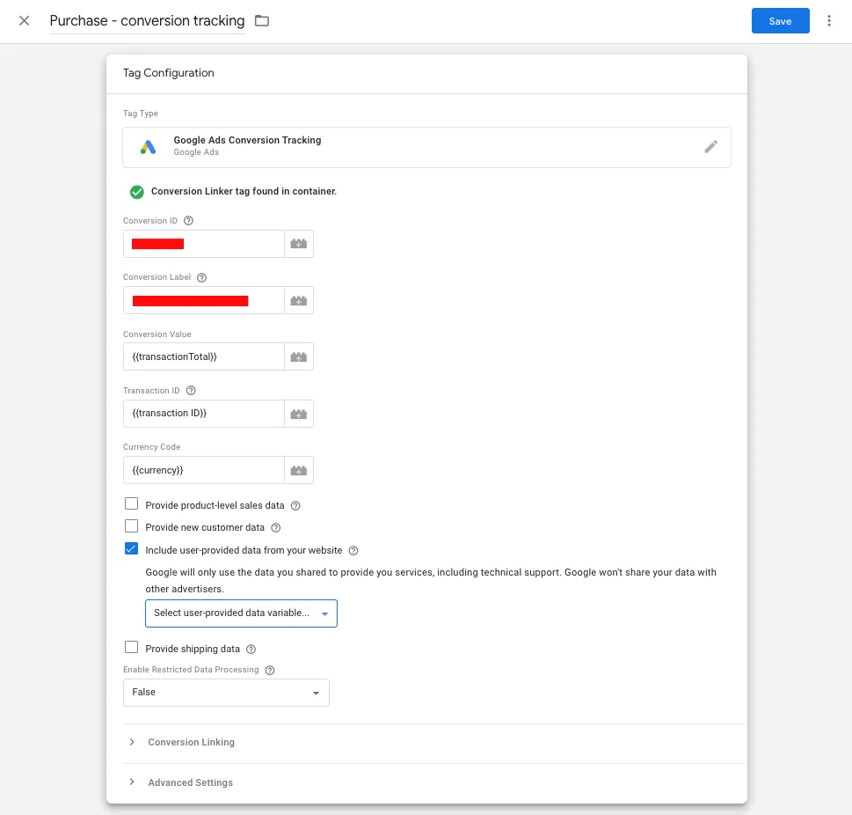Viewport: 852px width, 815px height.
Task: Insert variable for Currency Code field
Action: pos(299,470)
